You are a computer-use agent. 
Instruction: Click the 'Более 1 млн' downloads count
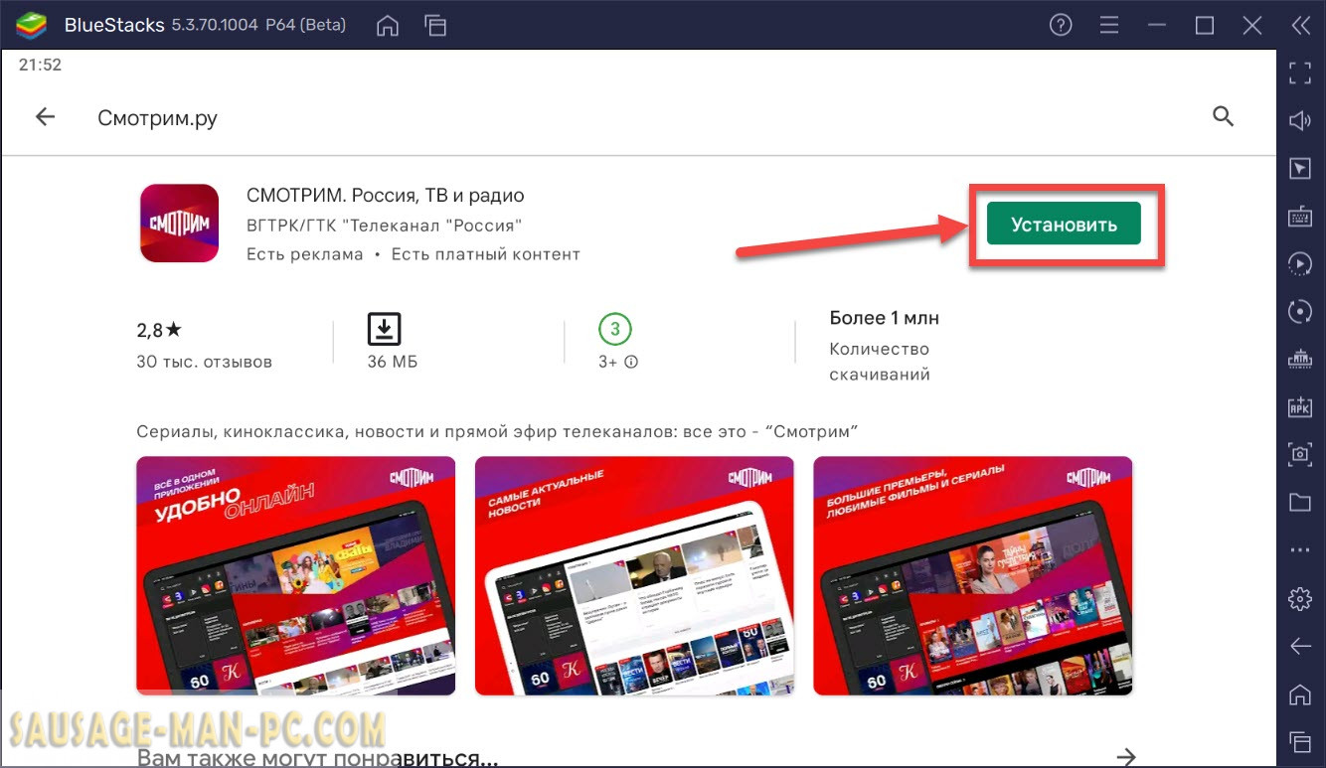tap(885, 318)
